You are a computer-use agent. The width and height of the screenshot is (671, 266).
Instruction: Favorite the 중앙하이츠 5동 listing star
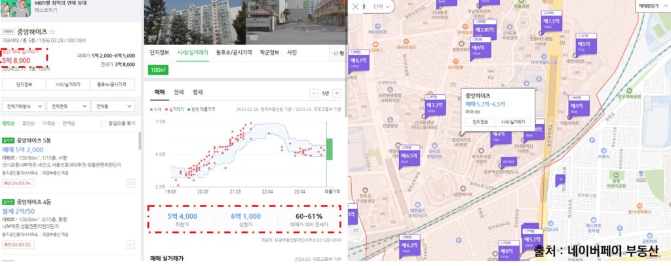(130, 183)
